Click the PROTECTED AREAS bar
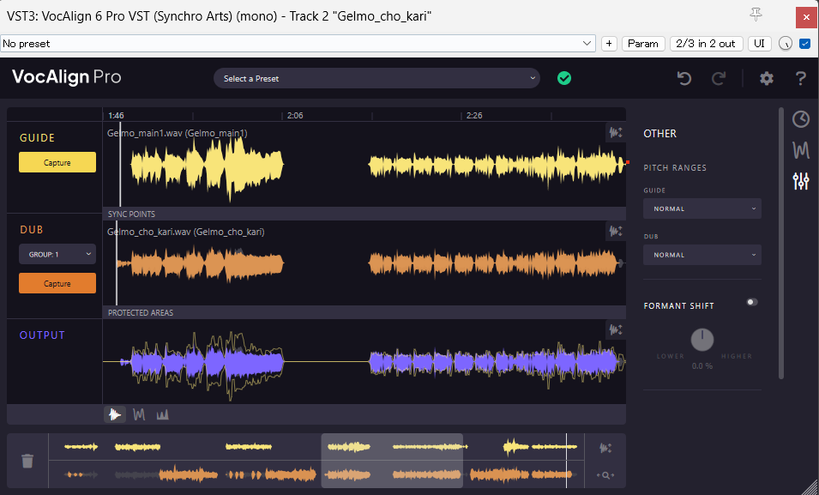This screenshot has width=819, height=495. (x=364, y=312)
